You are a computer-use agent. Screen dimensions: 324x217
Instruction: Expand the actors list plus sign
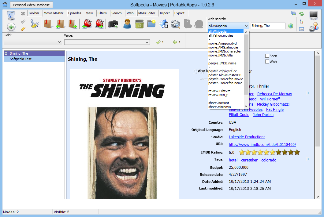pos(308,93)
